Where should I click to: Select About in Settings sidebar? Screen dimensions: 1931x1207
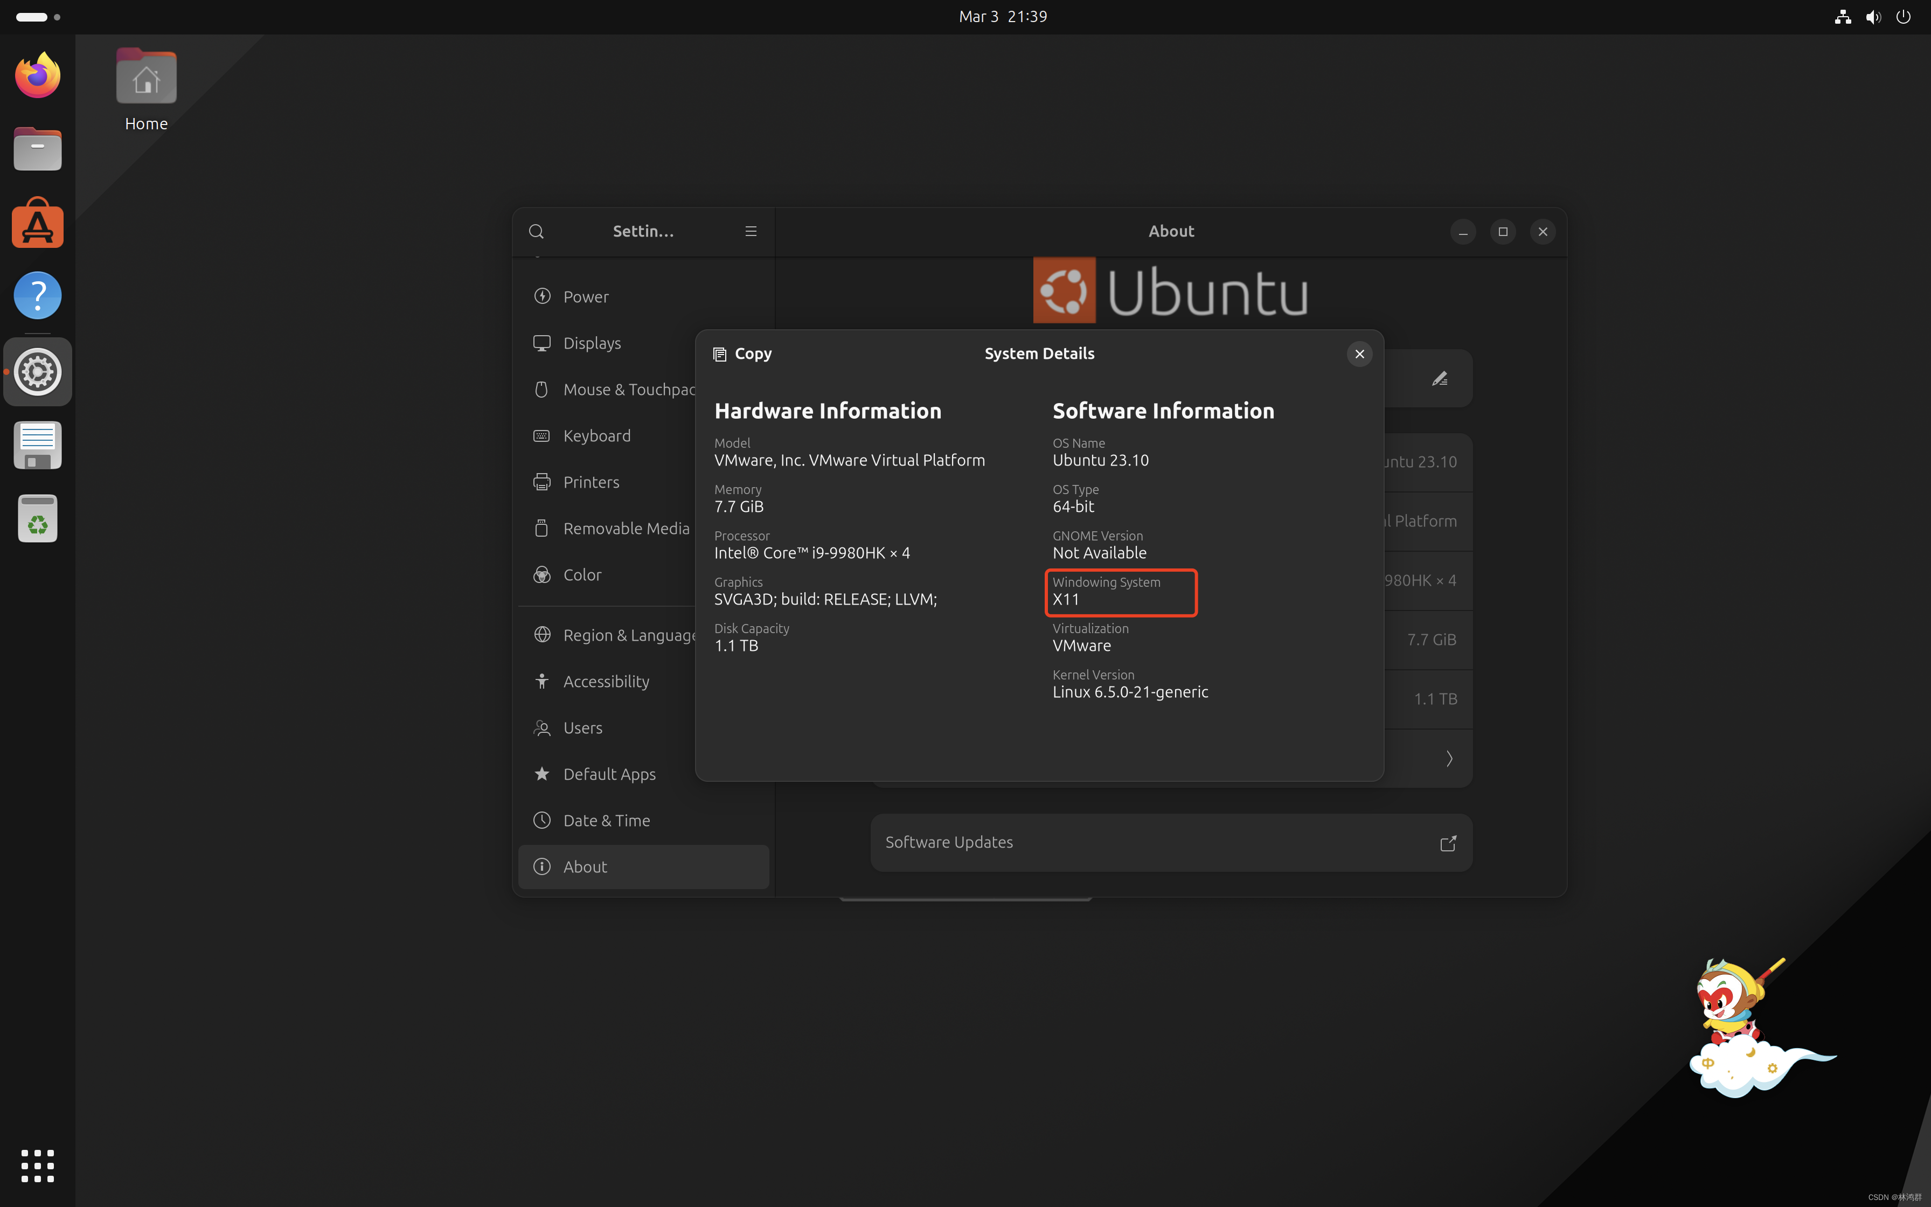[643, 867]
